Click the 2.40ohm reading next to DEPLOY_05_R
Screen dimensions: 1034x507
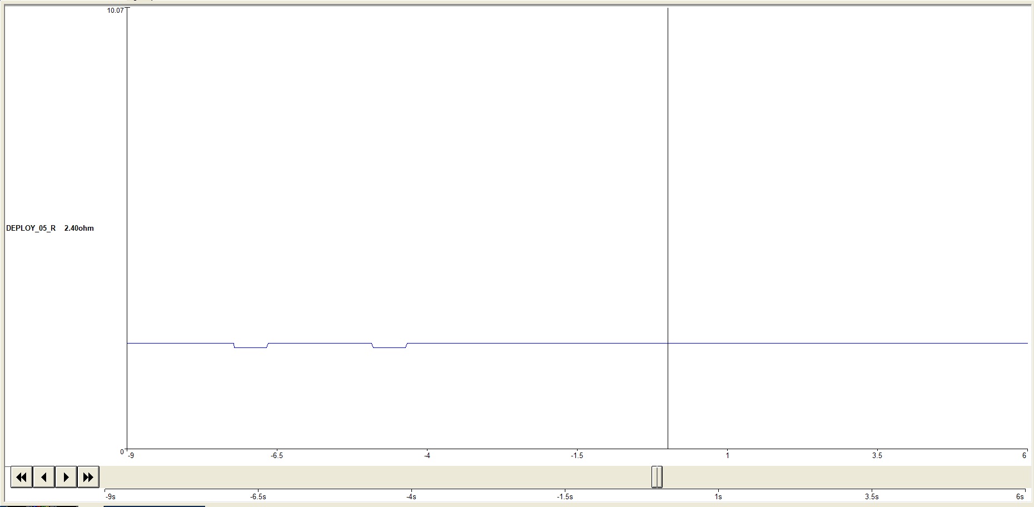[x=78, y=228]
